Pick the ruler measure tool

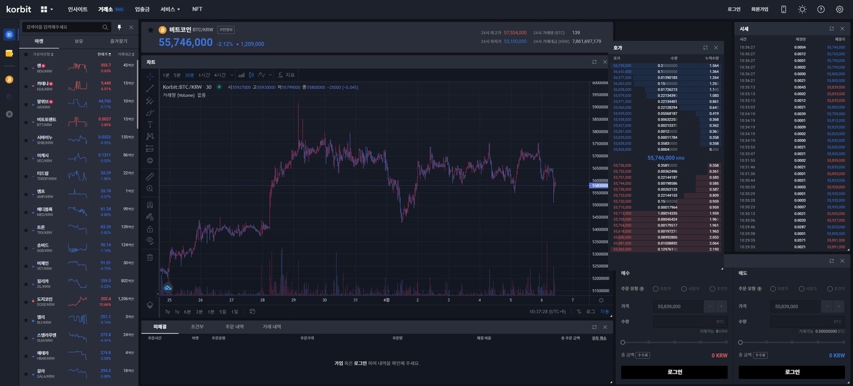pyautogui.click(x=150, y=177)
